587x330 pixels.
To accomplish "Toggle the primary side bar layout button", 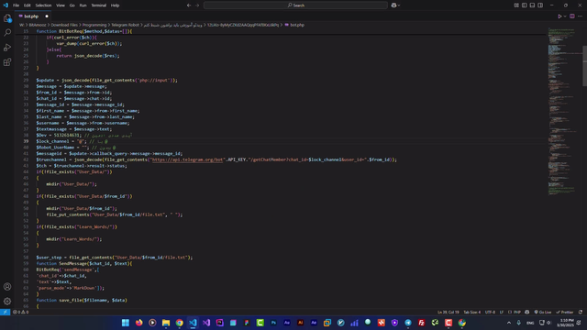I will [x=524, y=5].
